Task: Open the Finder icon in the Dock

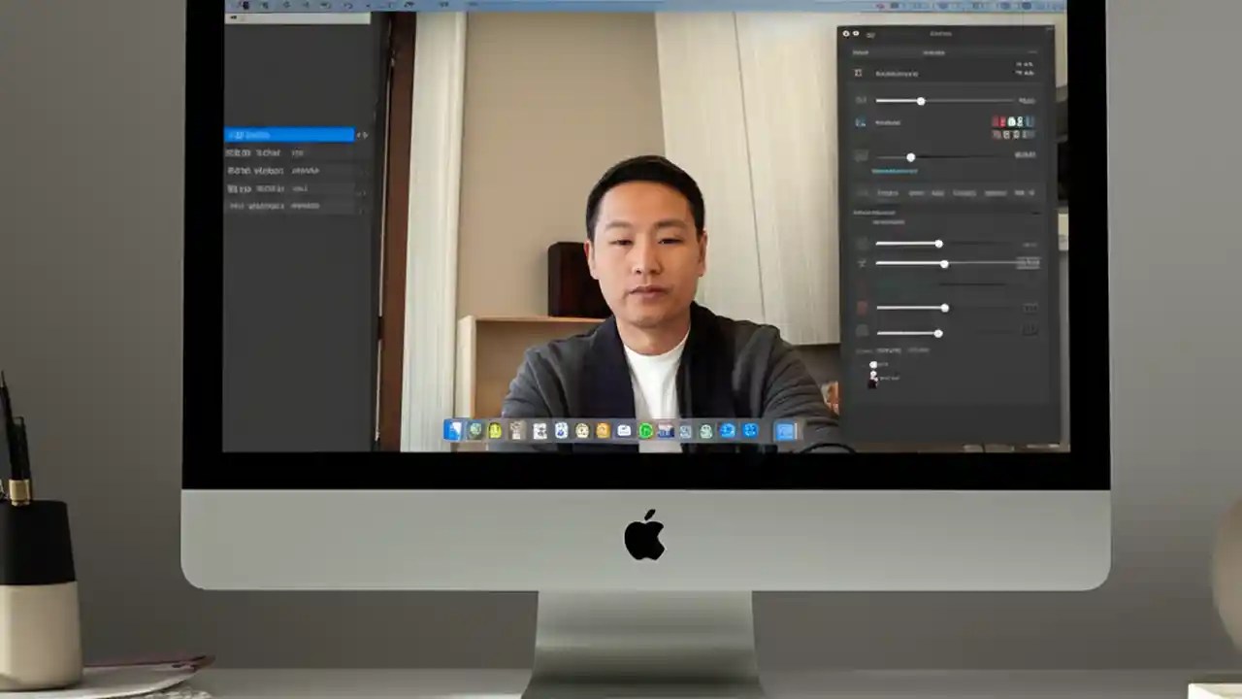Action: click(x=452, y=430)
